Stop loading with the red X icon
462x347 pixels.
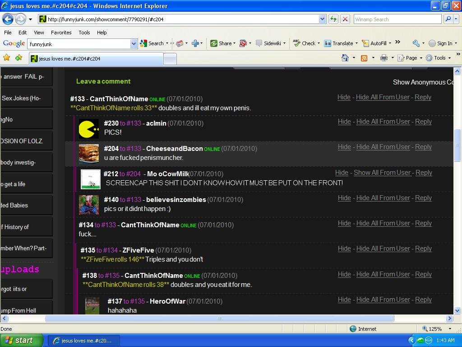pos(345,19)
